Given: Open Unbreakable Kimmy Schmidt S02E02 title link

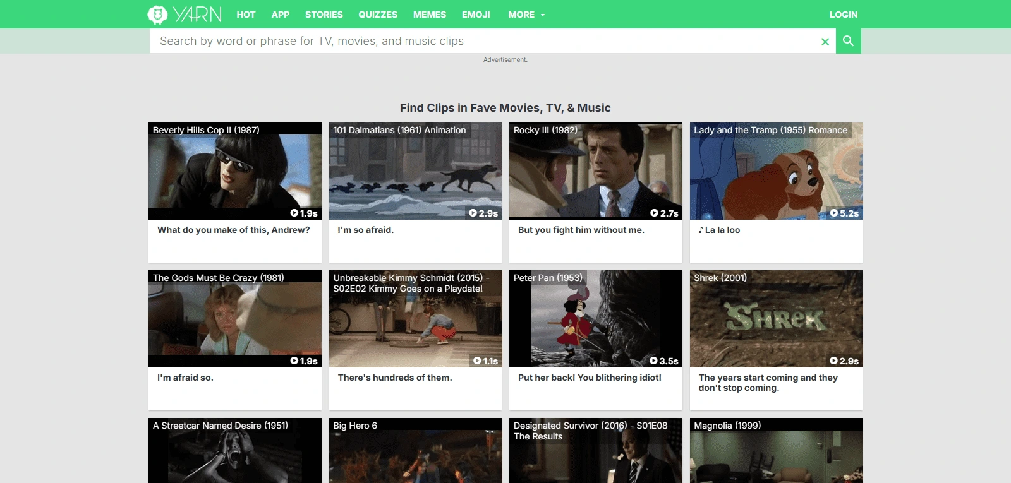Looking at the screenshot, I should (411, 283).
